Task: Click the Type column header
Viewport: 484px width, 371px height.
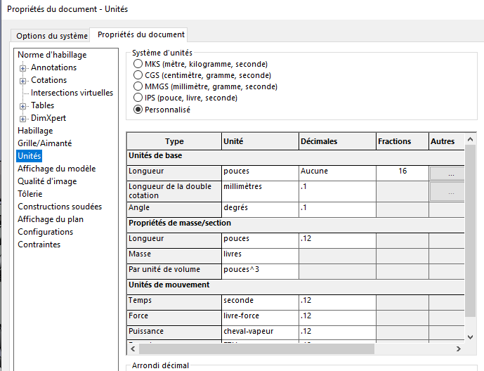Action: tap(174, 141)
